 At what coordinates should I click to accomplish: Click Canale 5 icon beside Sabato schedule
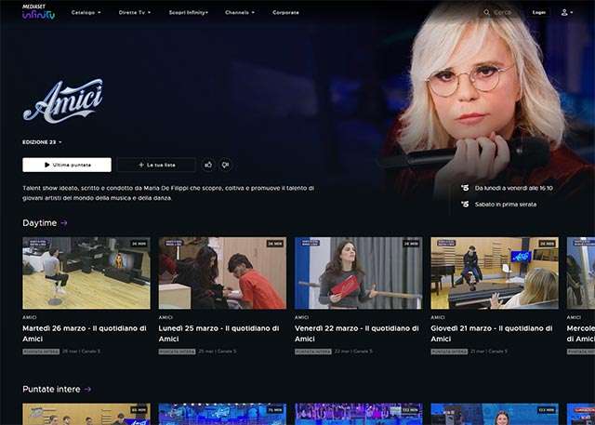[465, 205]
